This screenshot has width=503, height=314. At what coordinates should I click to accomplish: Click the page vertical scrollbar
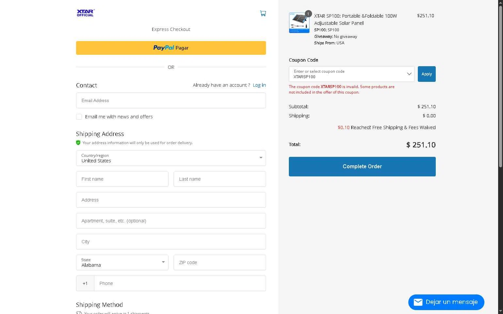click(x=500, y=86)
